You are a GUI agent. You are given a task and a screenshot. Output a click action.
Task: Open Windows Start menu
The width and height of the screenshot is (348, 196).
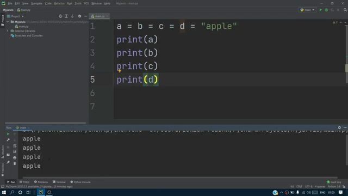click(4, 192)
